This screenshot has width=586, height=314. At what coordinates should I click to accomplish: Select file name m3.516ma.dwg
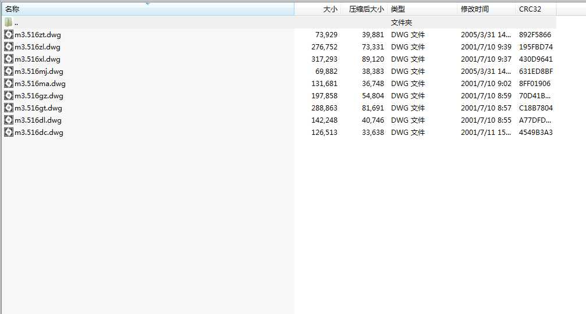pyautogui.click(x=40, y=84)
